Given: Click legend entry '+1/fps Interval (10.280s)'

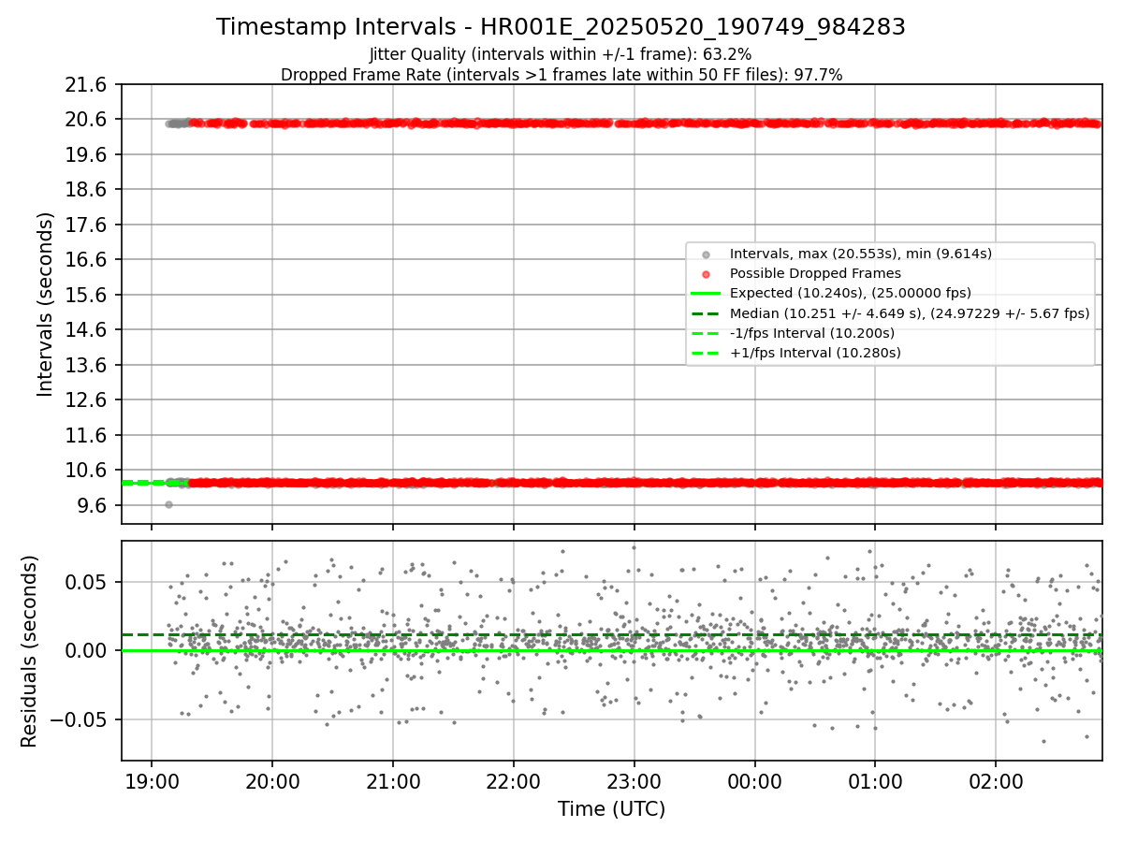Looking at the screenshot, I should coord(815,353).
